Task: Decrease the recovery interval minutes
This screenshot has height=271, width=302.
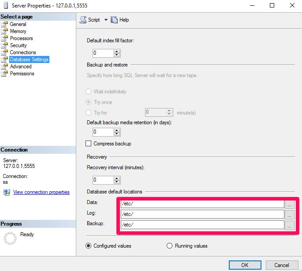Action: coord(117,182)
